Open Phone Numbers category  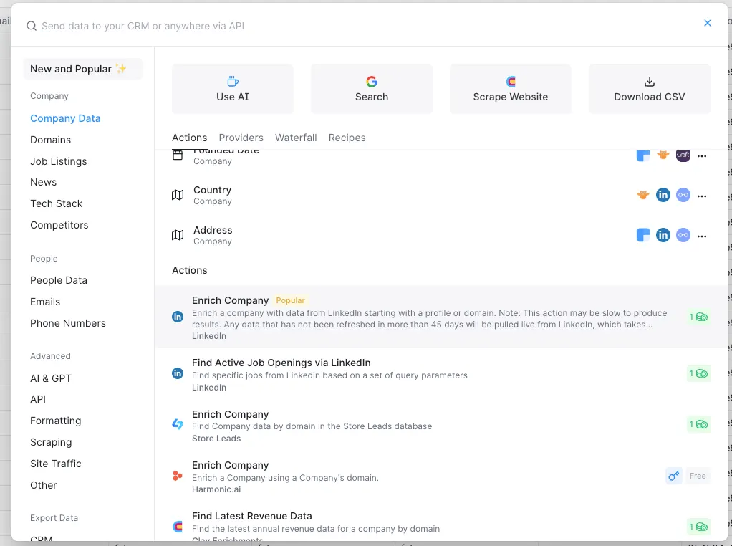tap(68, 323)
